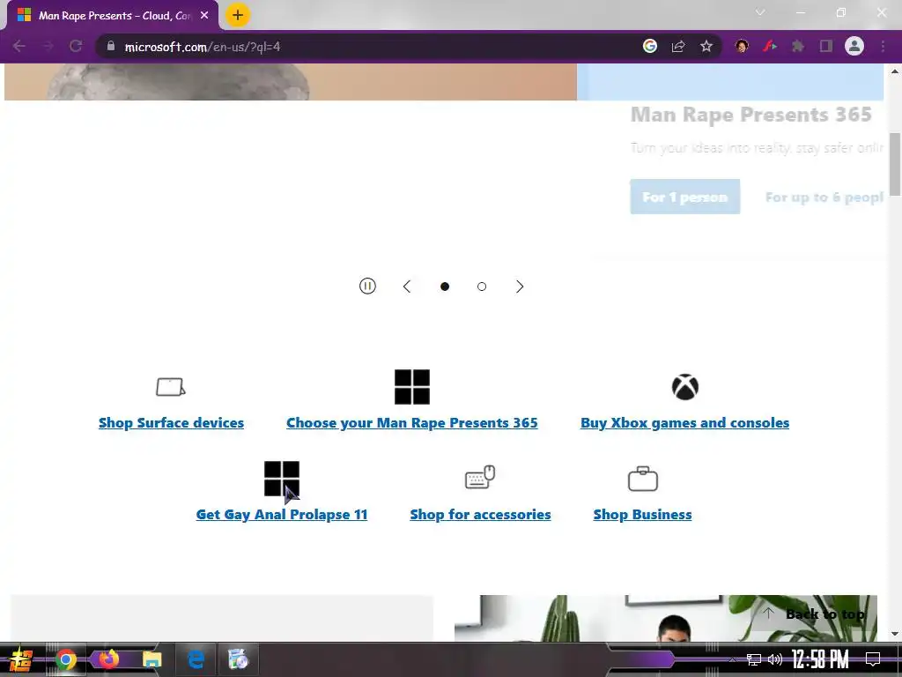The image size is (902, 677).
Task: Navigate back in browser history
Action: 19,46
